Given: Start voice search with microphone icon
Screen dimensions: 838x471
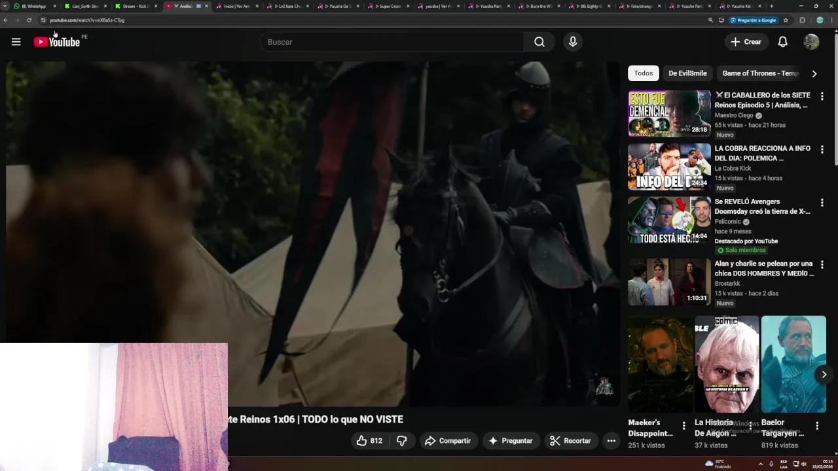Looking at the screenshot, I should [x=573, y=42].
